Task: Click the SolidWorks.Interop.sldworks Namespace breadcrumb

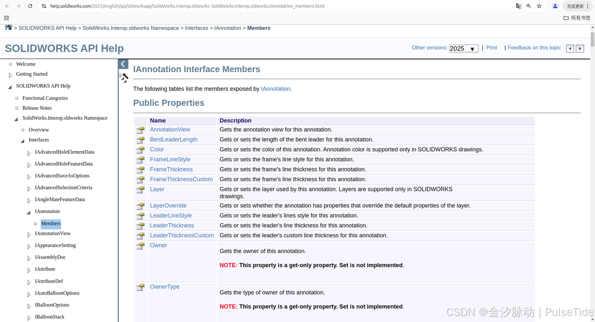Action: (x=131, y=28)
